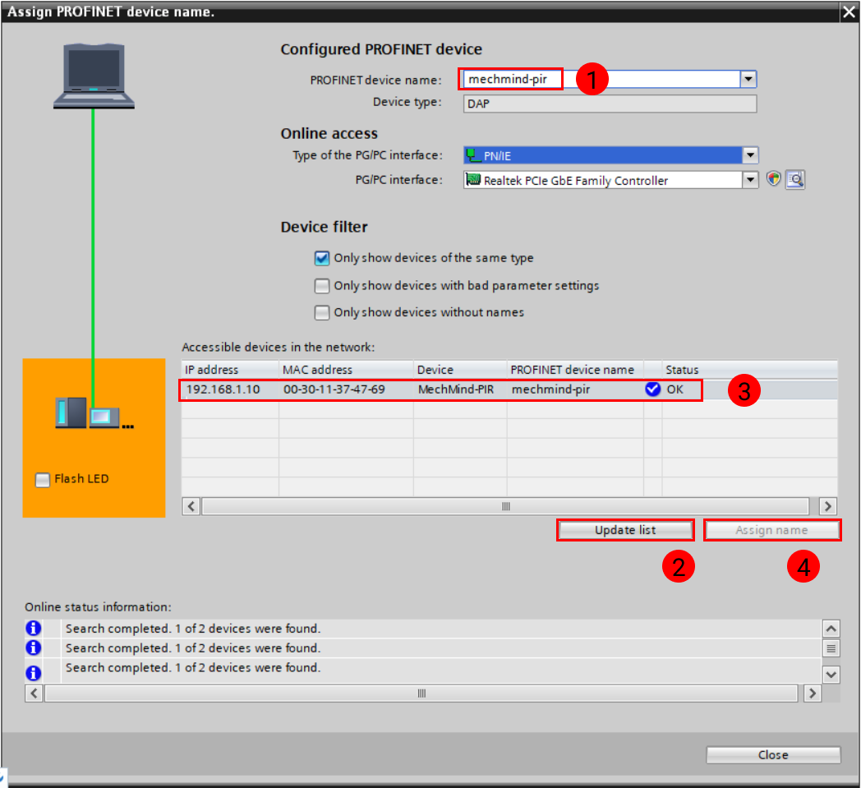Click the Close button
Image resolution: width=861 pixels, height=788 pixels.
tap(772, 754)
